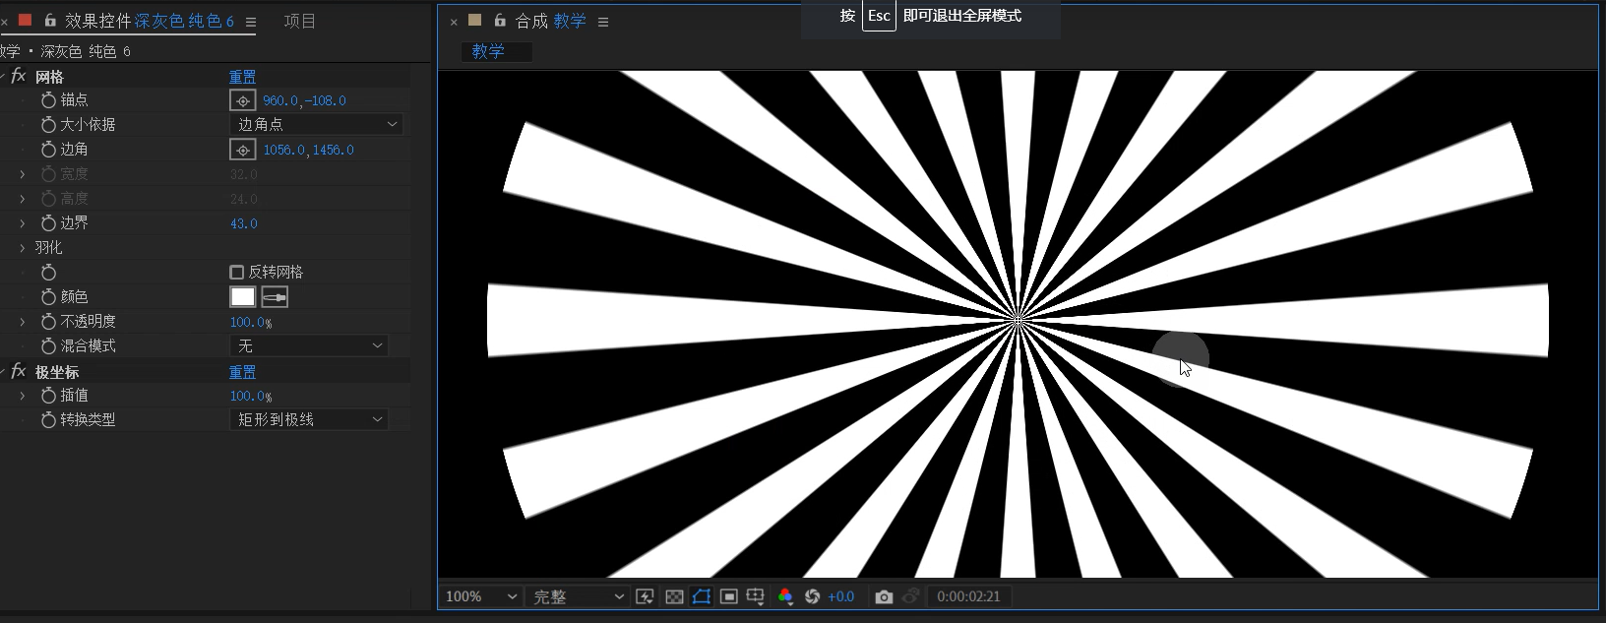Screen dimensions: 1606x623
Task: Click the 边界 value 43.0
Action: point(244,223)
